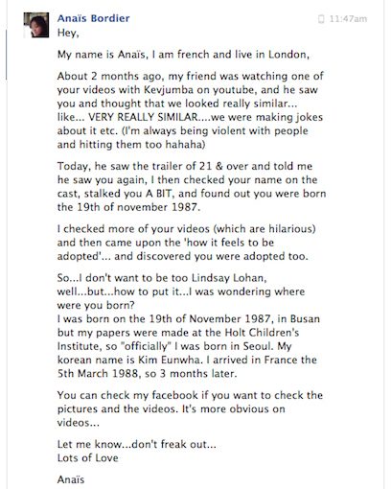Click the closing signature 'Anaïs' at the bottom
Image resolution: width=391 pixels, height=489 pixels.
(x=71, y=479)
